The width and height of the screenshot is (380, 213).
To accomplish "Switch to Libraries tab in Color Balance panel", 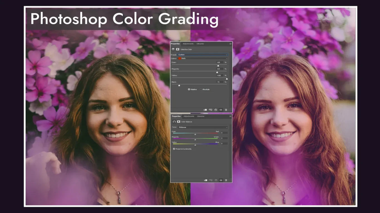I will tap(201, 116).
